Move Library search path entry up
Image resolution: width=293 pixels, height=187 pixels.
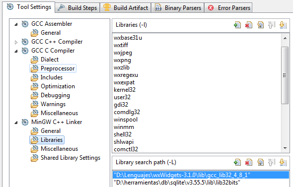point(271,162)
